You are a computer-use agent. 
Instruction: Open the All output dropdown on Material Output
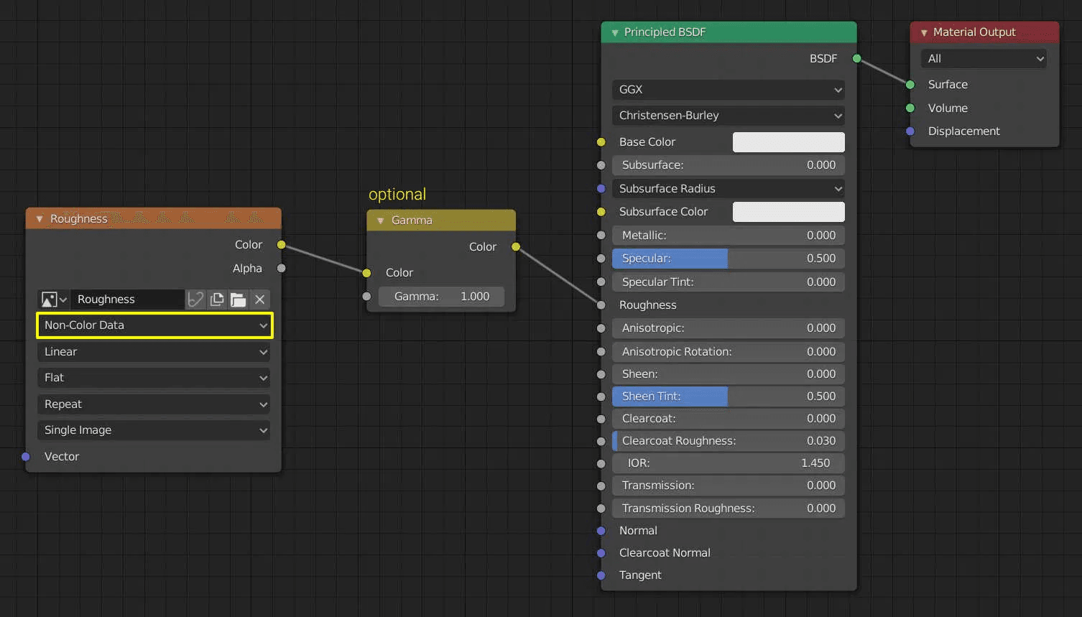coord(982,58)
